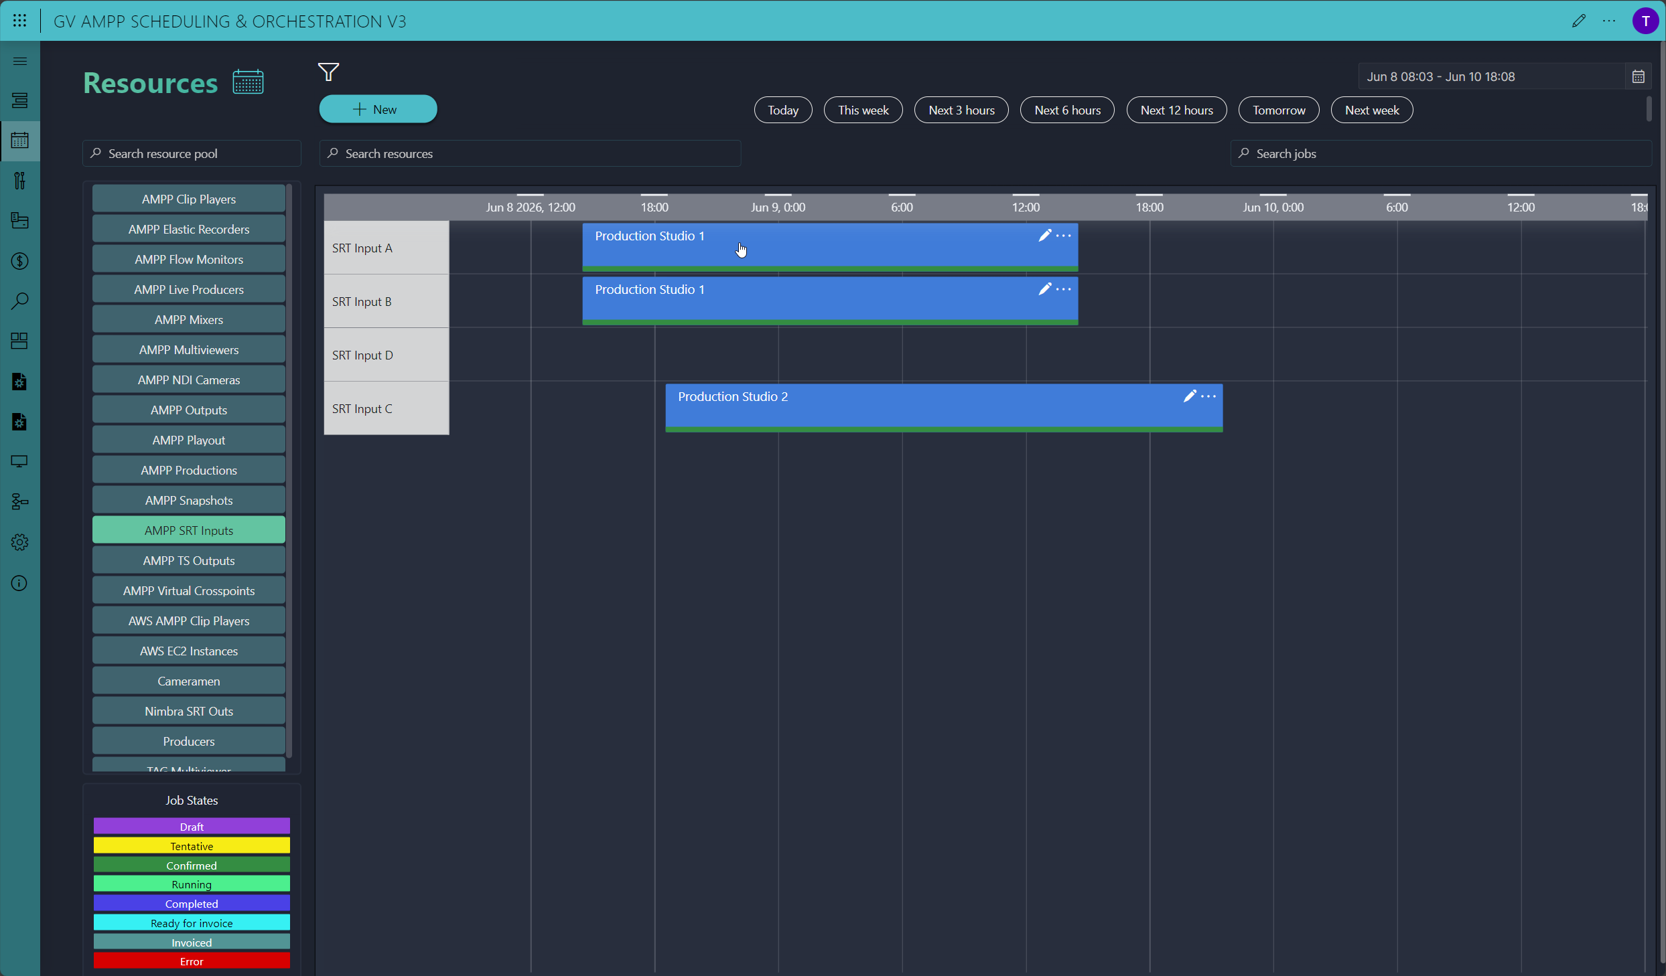Open the filter funnel icon
Image resolution: width=1666 pixels, height=976 pixels.
click(x=328, y=72)
